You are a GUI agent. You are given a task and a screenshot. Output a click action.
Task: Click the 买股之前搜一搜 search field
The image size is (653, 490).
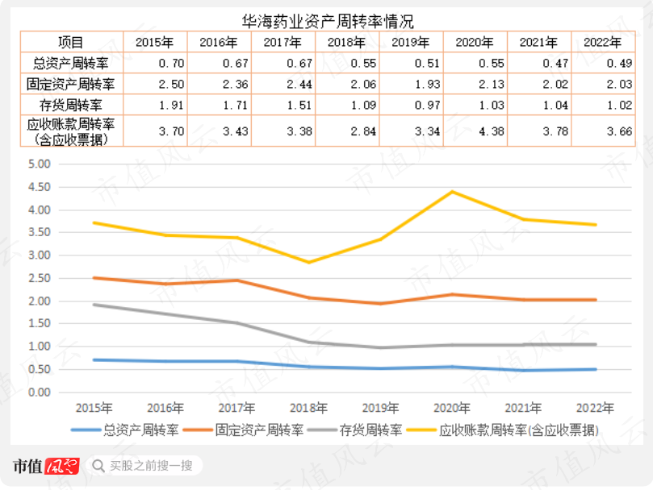(x=145, y=466)
